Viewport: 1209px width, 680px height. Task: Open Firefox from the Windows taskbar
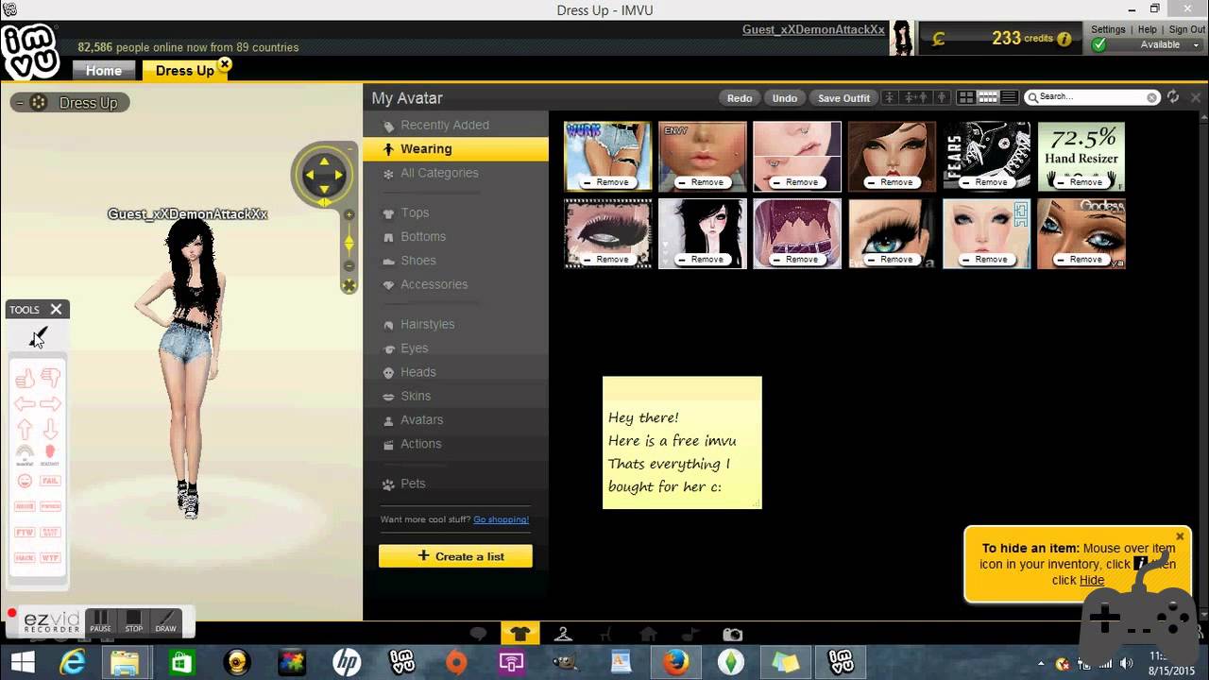pyautogui.click(x=674, y=663)
